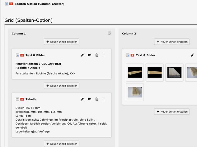Click the table type icon of Tabelle element
197x147 pixels.
[x=17, y=99]
